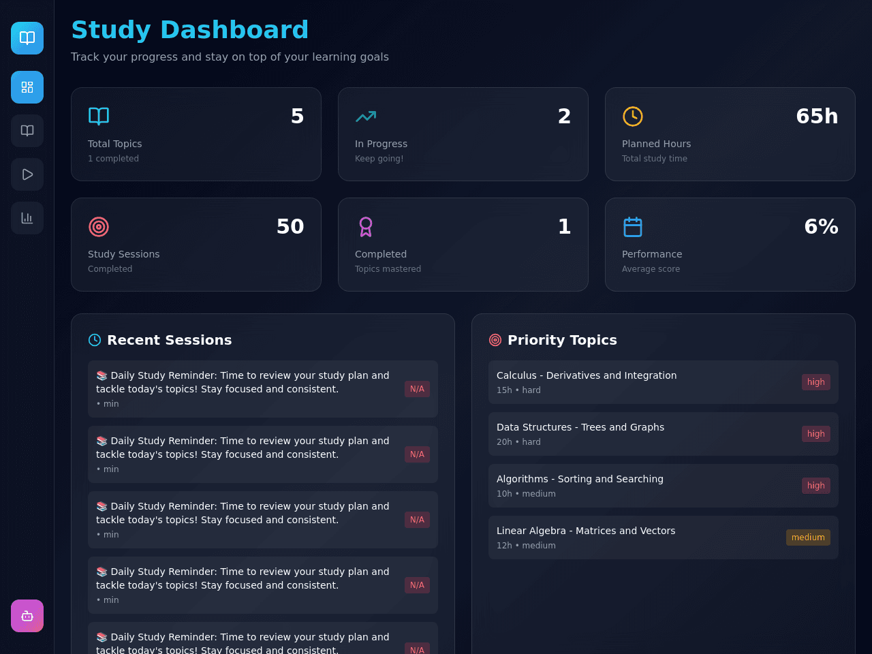Viewport: 872px width, 654px height.
Task: Open Linear Algebra - Matrices and Vectors topic
Action: 664,538
